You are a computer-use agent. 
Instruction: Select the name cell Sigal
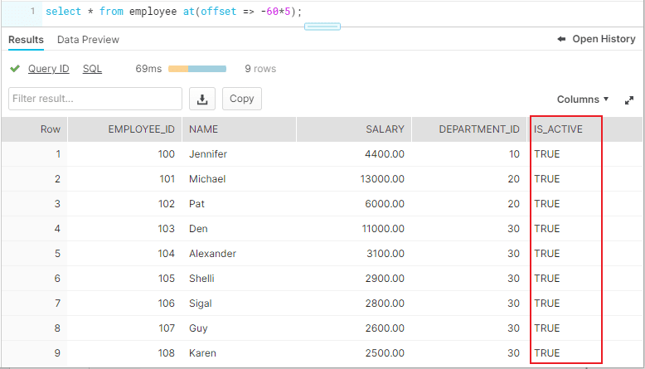point(201,303)
